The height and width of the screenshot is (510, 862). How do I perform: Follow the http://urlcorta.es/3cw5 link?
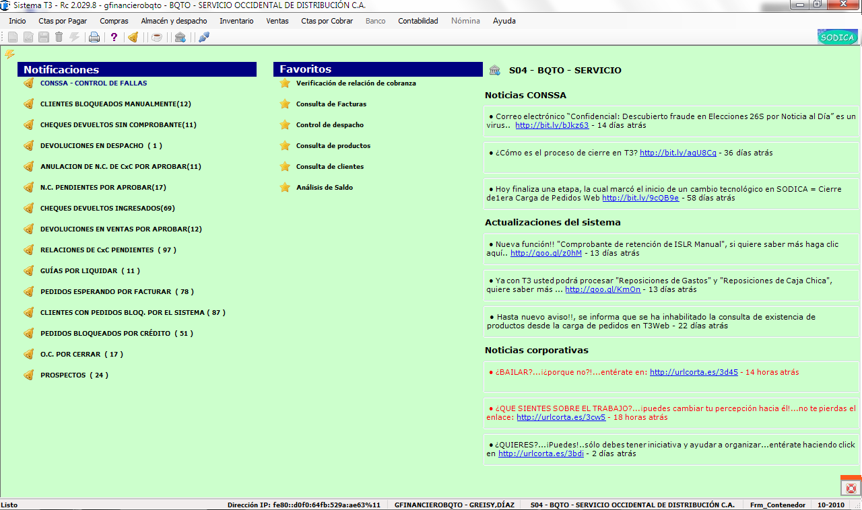tap(561, 417)
